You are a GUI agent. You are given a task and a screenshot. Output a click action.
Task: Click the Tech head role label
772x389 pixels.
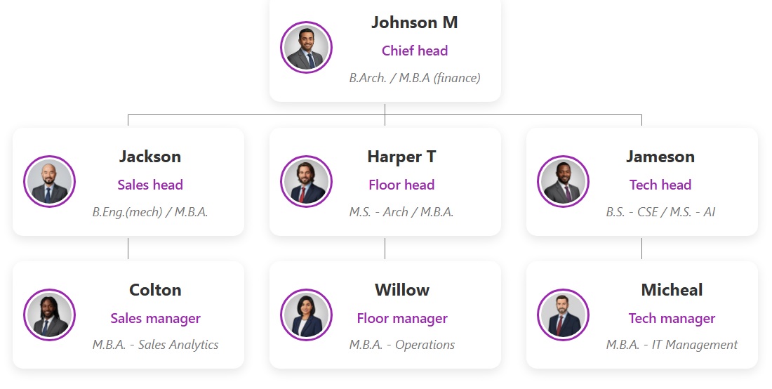[x=660, y=185]
